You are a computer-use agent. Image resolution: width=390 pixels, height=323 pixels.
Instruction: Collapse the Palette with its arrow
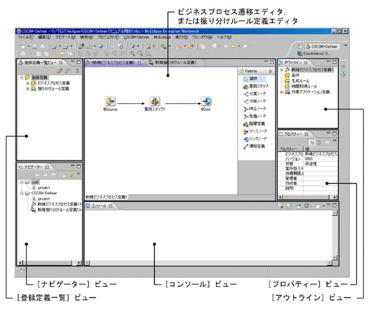[x=271, y=71]
